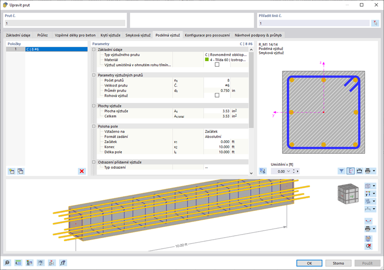Copy the selected reinforcement item

point(21,171)
